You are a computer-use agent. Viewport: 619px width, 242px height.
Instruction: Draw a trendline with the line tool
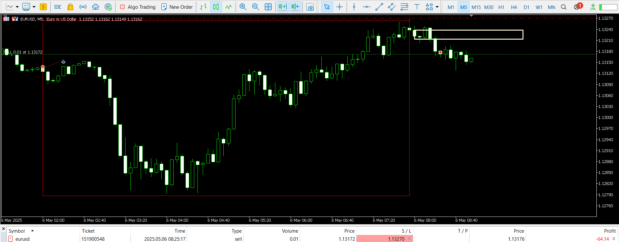379,7
